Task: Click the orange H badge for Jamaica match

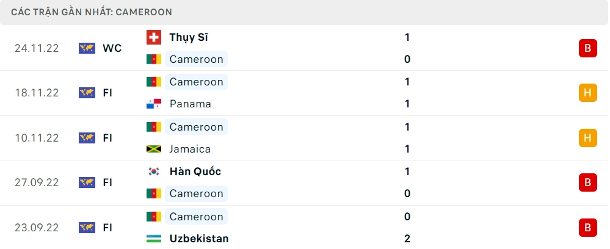Action: pos(587,138)
